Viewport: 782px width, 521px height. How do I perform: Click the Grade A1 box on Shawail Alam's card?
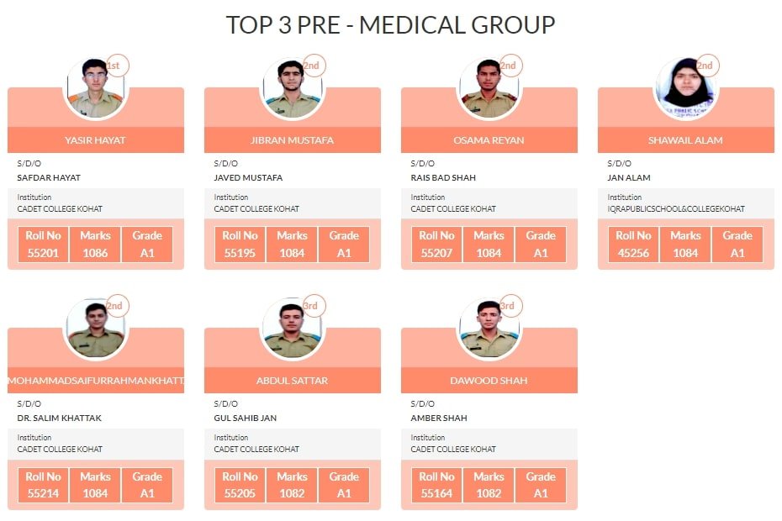(737, 245)
